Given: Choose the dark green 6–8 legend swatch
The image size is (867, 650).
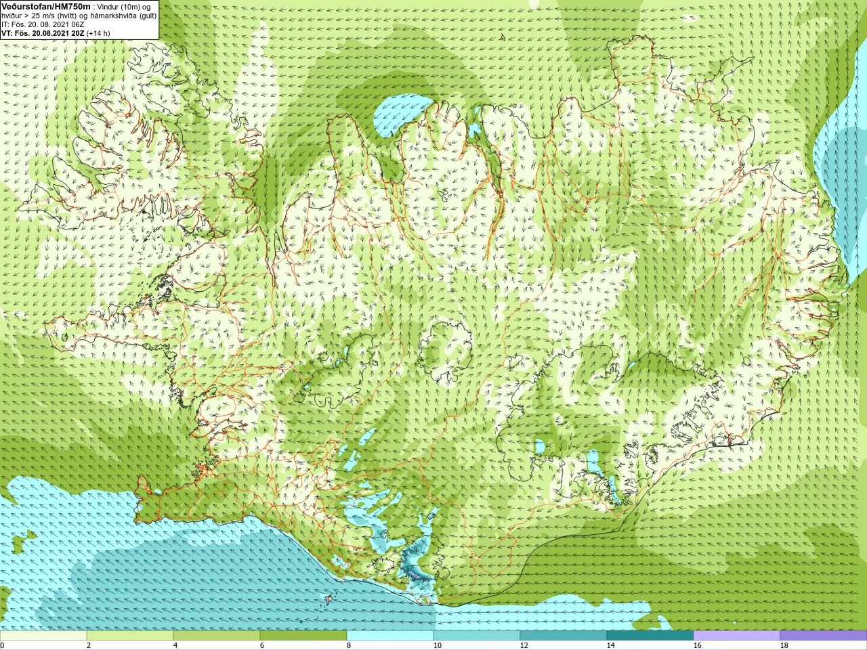Looking at the screenshot, I should (x=303, y=636).
